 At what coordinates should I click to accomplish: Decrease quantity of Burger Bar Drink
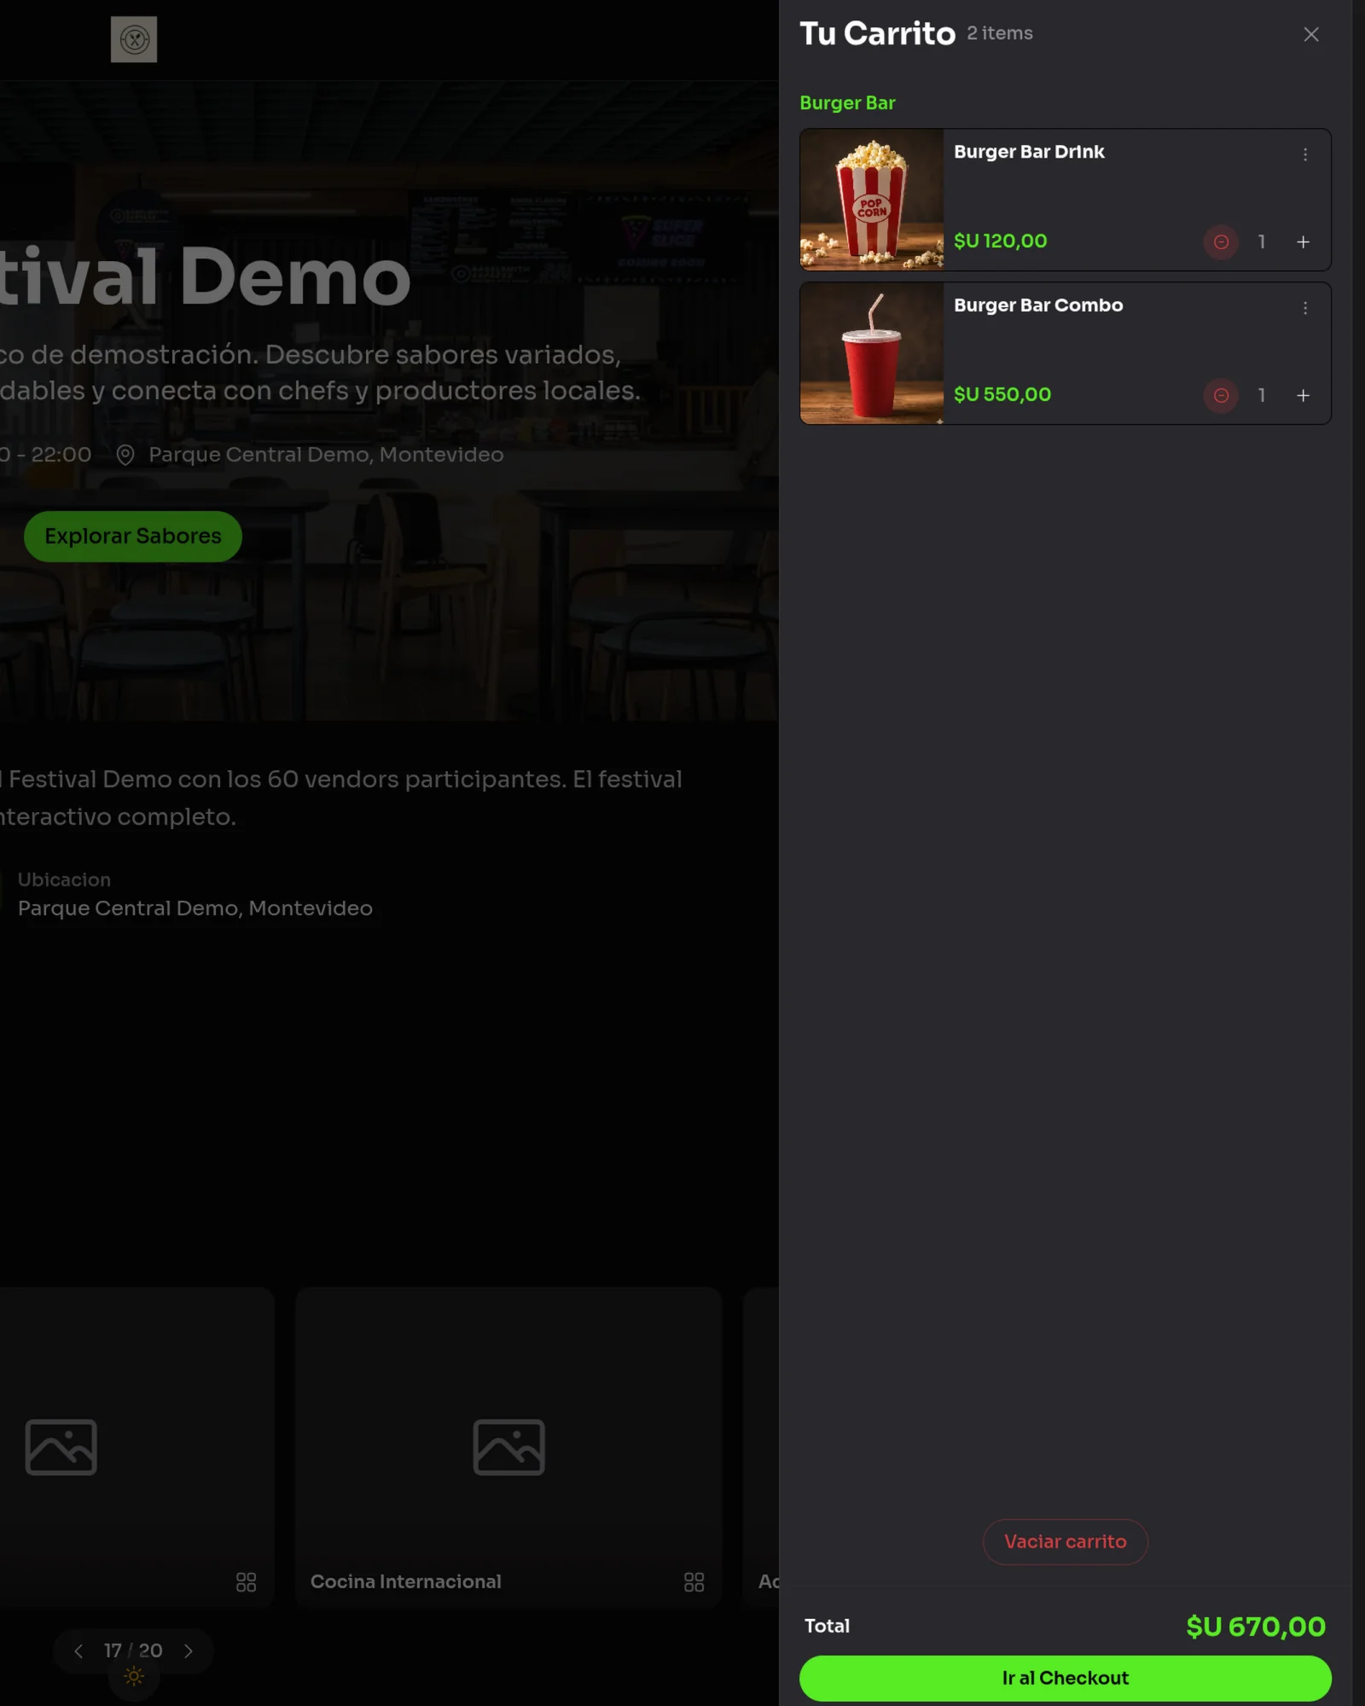click(x=1221, y=242)
